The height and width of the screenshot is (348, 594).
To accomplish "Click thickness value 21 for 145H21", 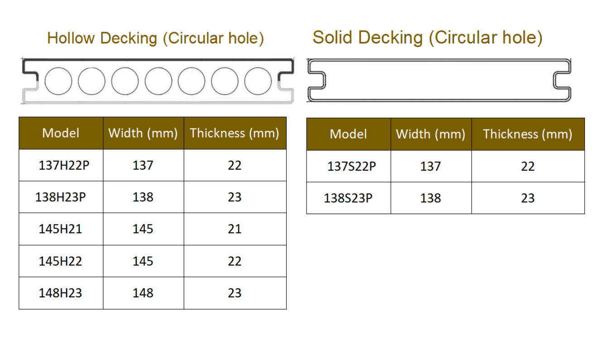I will coord(235,229).
